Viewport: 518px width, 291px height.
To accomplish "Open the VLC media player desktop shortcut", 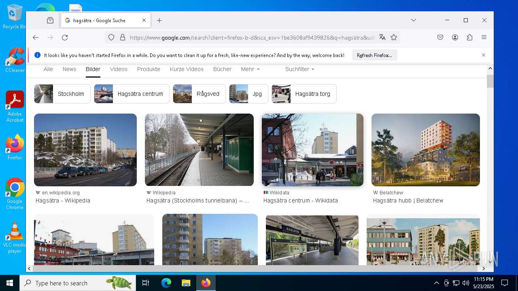I will [x=15, y=237].
